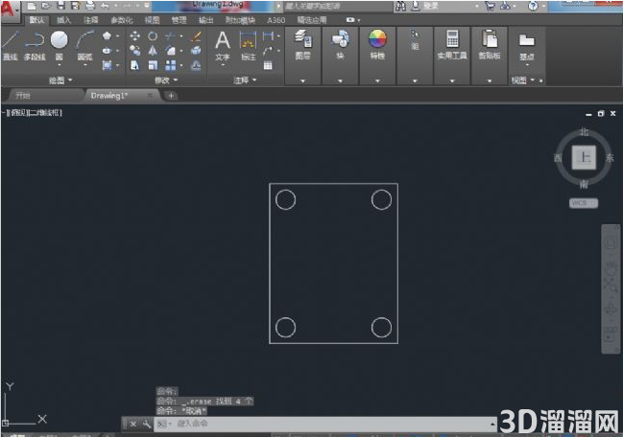Switch to the Annotate (注释) ribbon tab

tap(90, 20)
